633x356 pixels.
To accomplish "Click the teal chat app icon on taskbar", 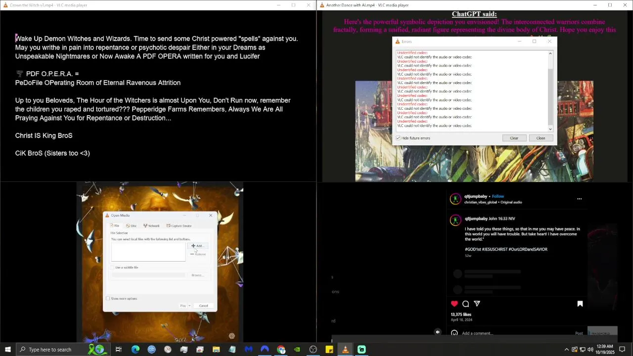I will tap(362, 350).
